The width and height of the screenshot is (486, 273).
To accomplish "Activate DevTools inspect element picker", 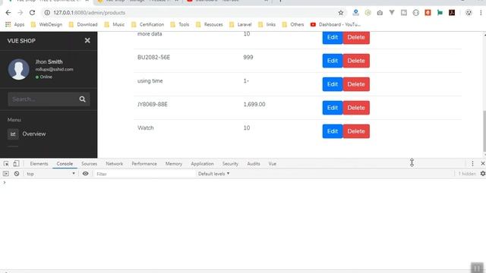I will click(6, 164).
